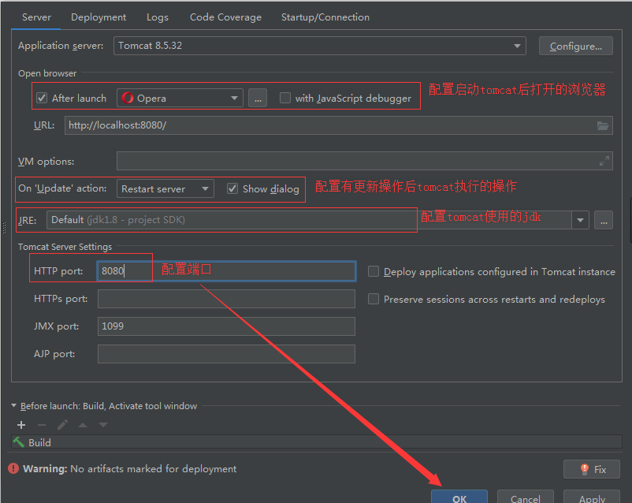Enable with JavaScript debugger checkbox
This screenshot has height=503, width=632.
pyautogui.click(x=285, y=98)
